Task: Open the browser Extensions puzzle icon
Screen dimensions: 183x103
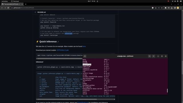Action: point(166,8)
